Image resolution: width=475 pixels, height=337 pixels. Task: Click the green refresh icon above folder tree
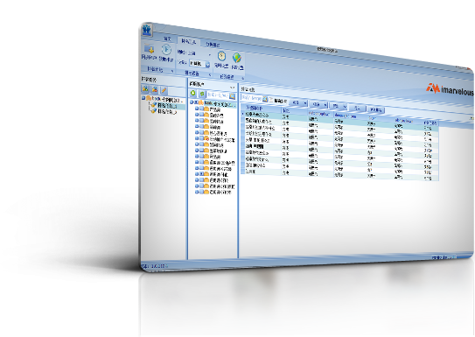(x=202, y=94)
